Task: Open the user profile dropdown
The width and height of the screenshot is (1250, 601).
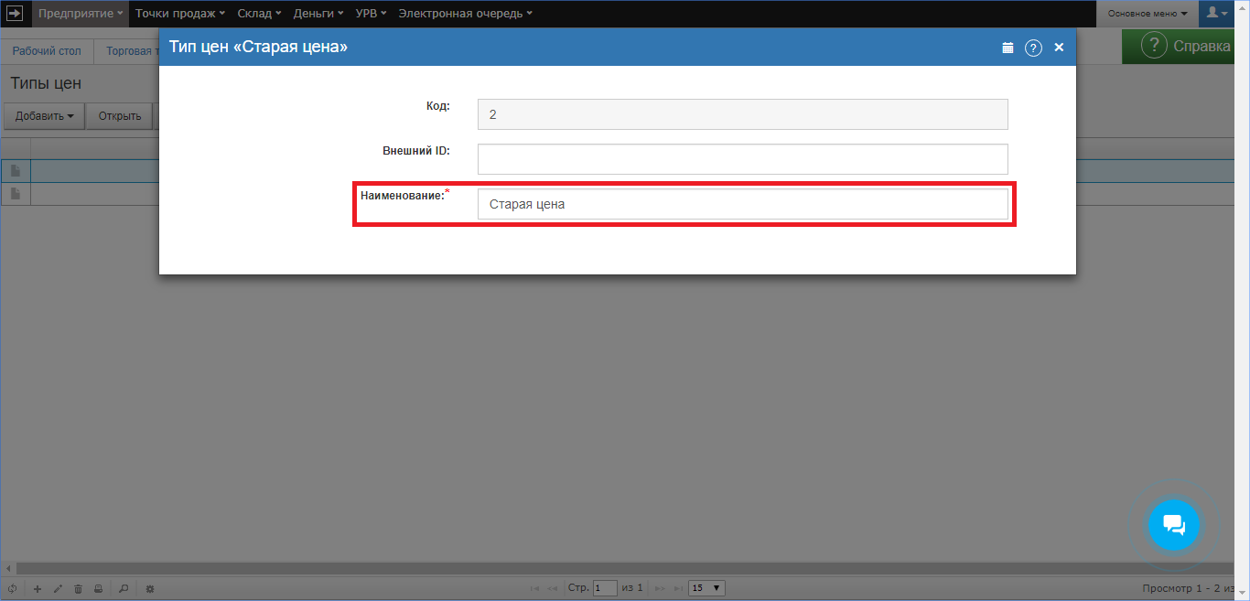Action: click(1217, 13)
